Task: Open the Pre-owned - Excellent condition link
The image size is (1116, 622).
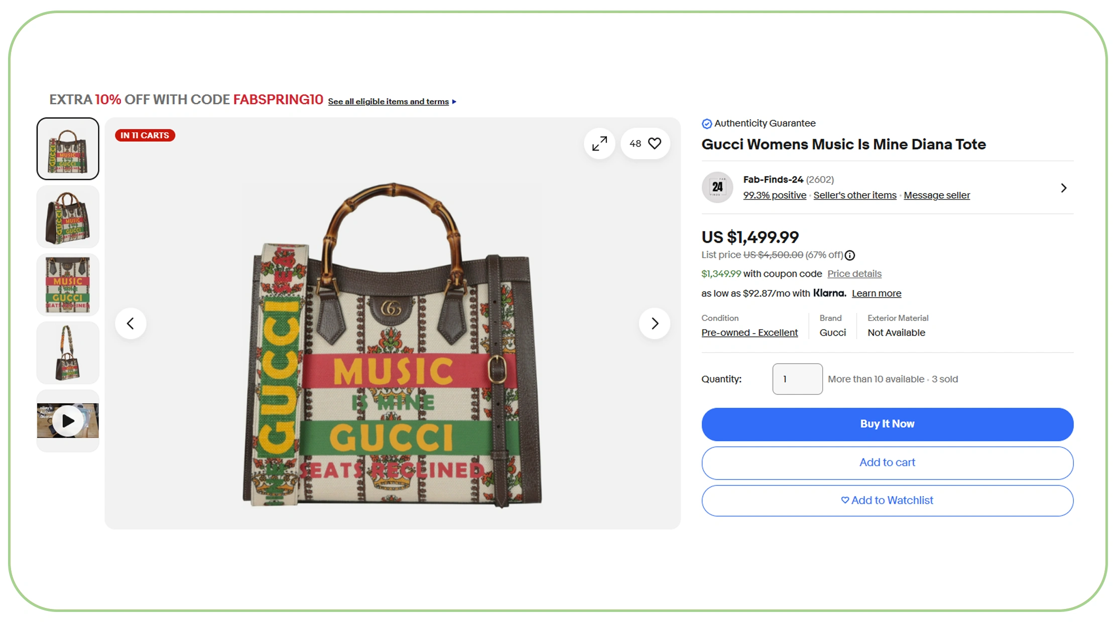Action: [x=749, y=333]
